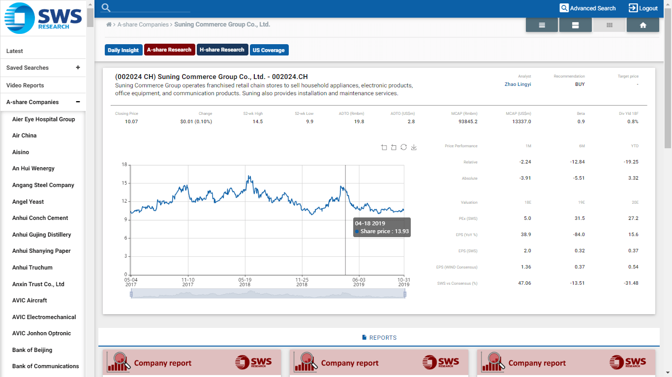
Task: Switch to grid view layout
Action: (609, 24)
